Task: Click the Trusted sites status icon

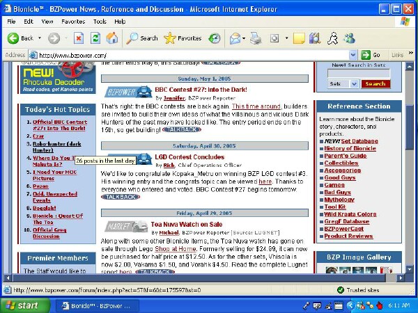Action: [341, 290]
